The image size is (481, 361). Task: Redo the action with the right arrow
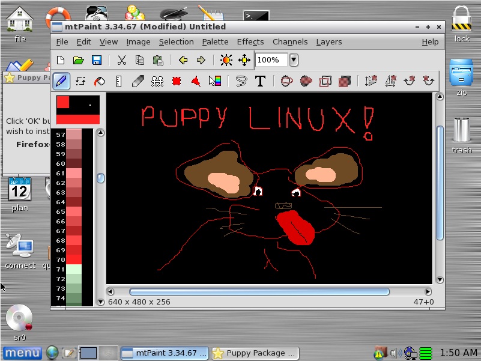tap(201, 60)
